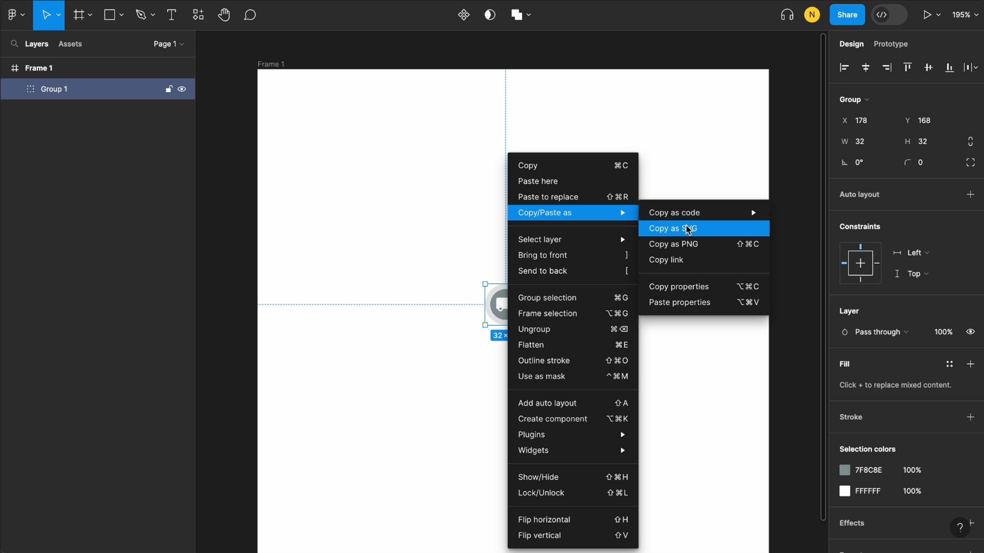Click the Share button

tap(847, 15)
